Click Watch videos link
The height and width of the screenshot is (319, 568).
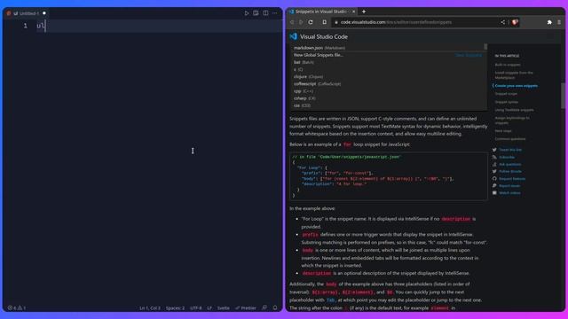[509, 193]
